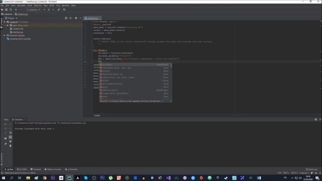Open the Run menu
322x181 pixels.
click(x=46, y=6)
